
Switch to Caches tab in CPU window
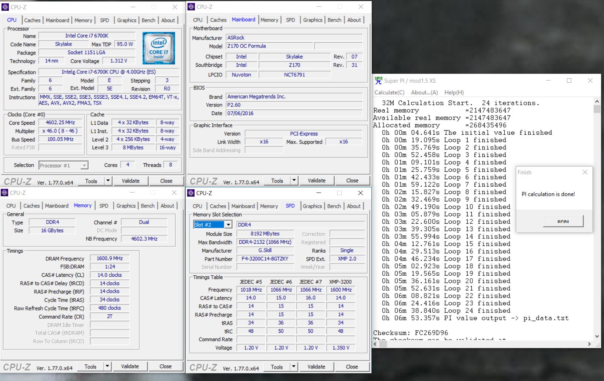tap(32, 20)
